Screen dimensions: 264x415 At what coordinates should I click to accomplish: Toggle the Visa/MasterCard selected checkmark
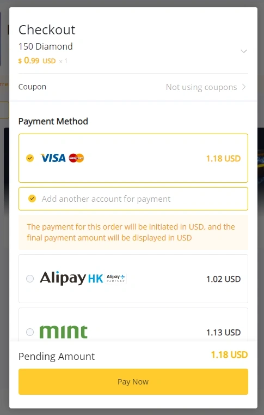30,158
